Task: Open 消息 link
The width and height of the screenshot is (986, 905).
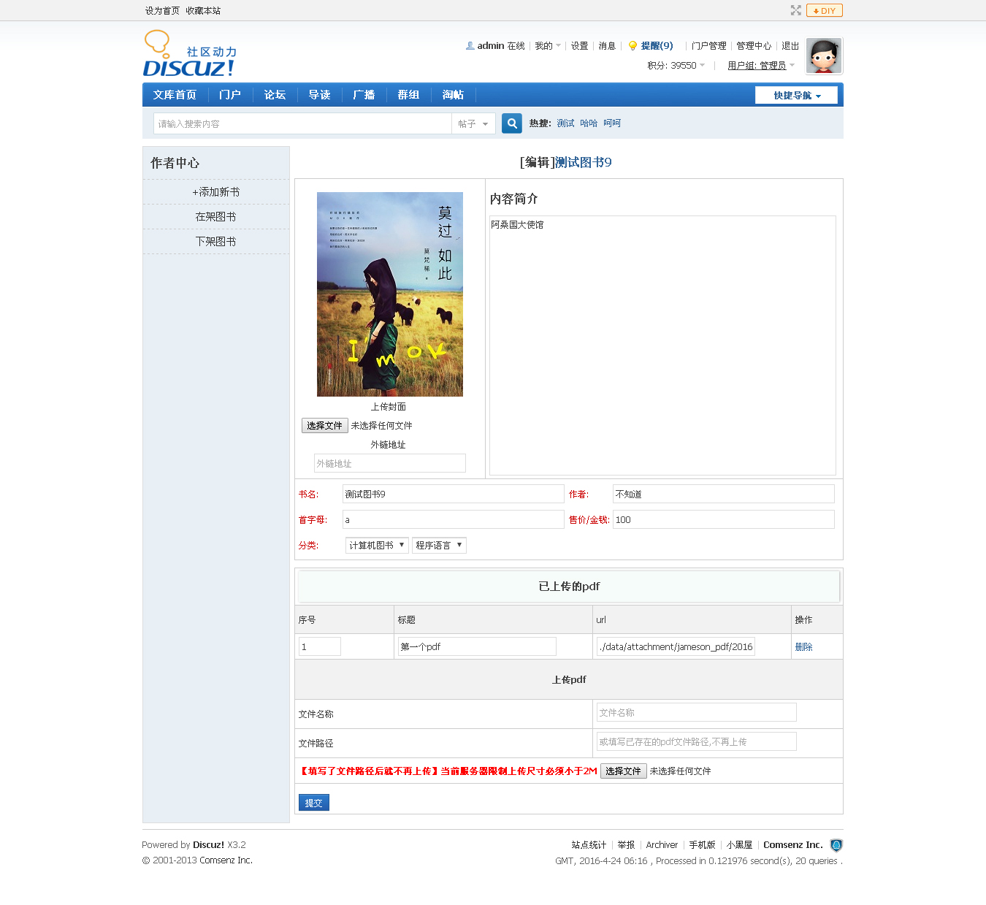Action: pyautogui.click(x=607, y=45)
